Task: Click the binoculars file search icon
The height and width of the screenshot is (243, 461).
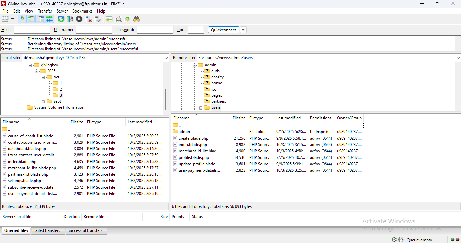Action: pyautogui.click(x=136, y=19)
